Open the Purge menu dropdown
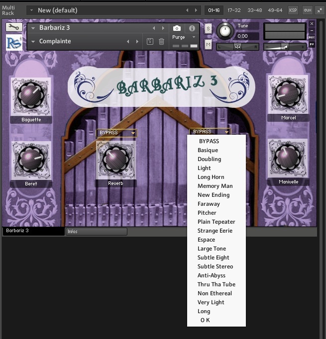Viewport: 326px width, 339px height. 194,37
